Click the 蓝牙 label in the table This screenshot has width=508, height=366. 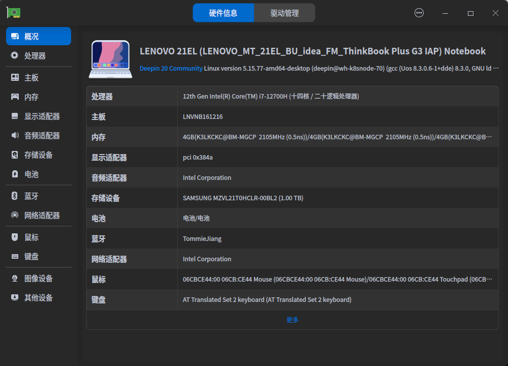point(99,239)
